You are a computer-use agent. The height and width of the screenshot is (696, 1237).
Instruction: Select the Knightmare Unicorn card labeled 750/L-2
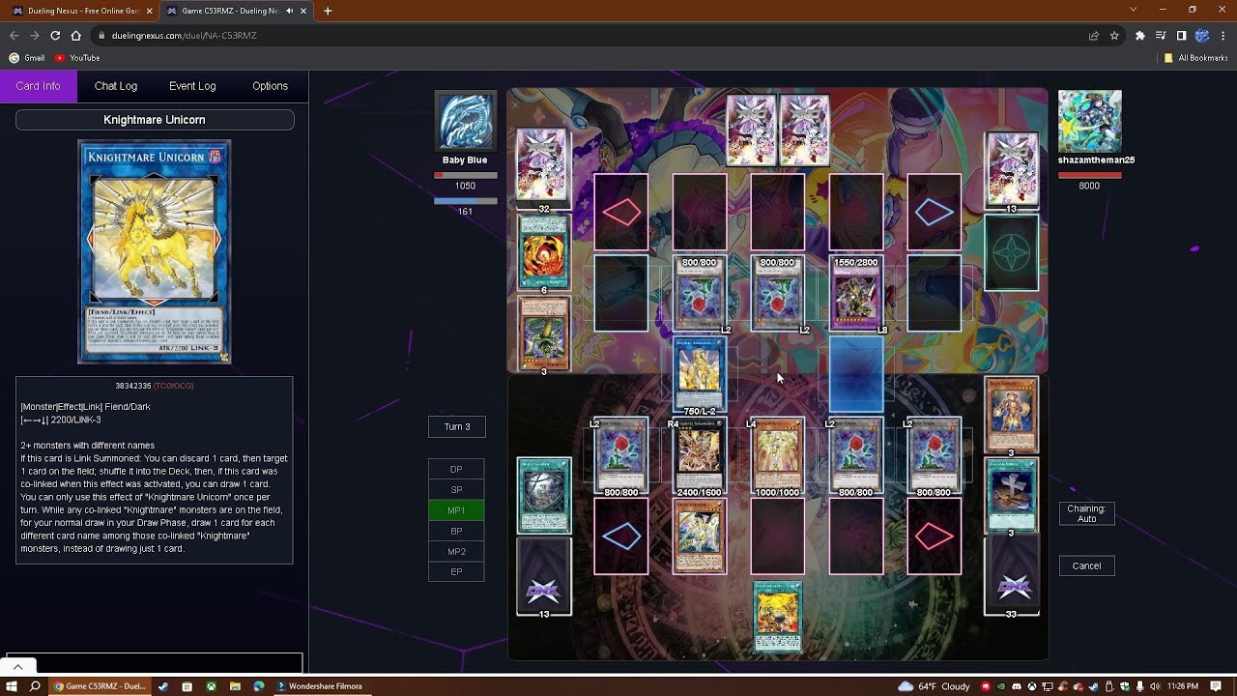click(x=700, y=375)
